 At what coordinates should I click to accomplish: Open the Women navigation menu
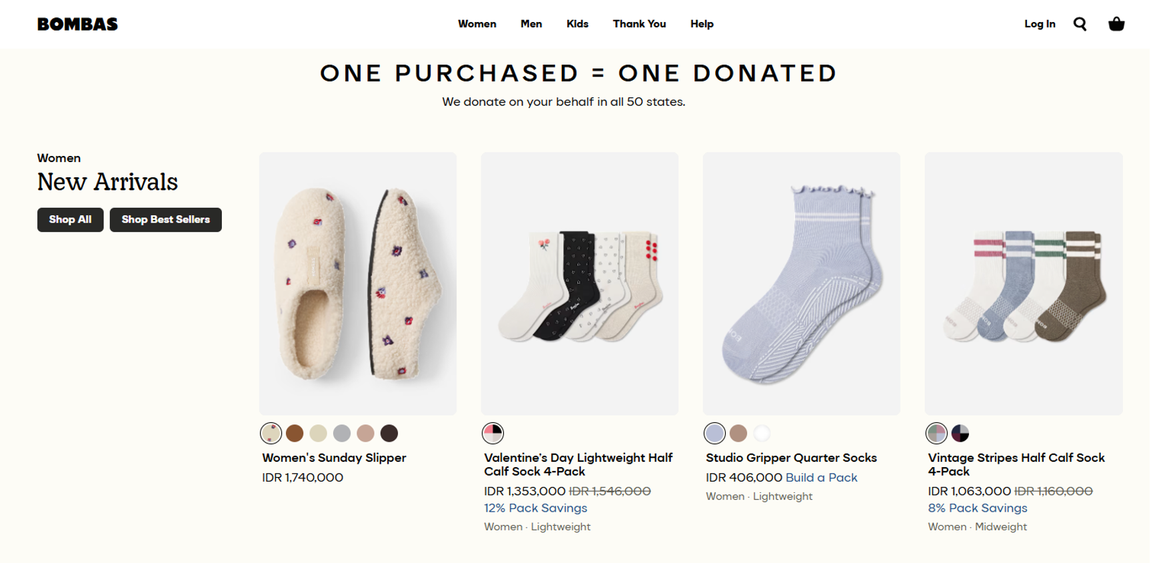tap(477, 24)
